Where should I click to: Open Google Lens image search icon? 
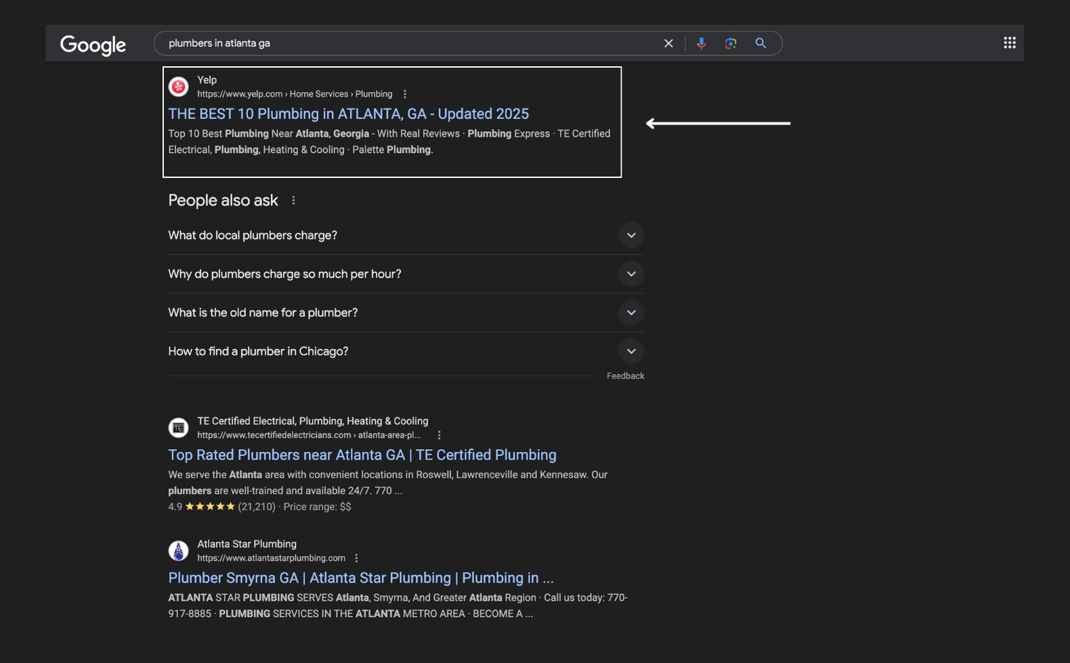[x=731, y=43]
